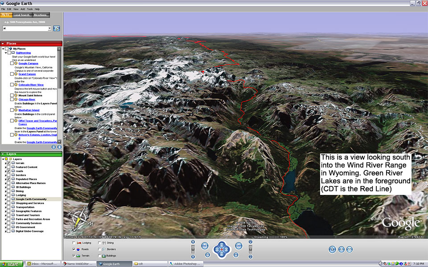Image resolution: width=428 pixels, height=267 pixels.
Task: Click the Google Campus placemark icon
Action: (x=16, y=63)
